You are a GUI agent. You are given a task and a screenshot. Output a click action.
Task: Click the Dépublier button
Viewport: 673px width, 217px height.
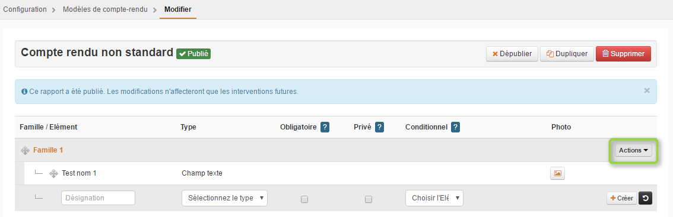pos(512,54)
